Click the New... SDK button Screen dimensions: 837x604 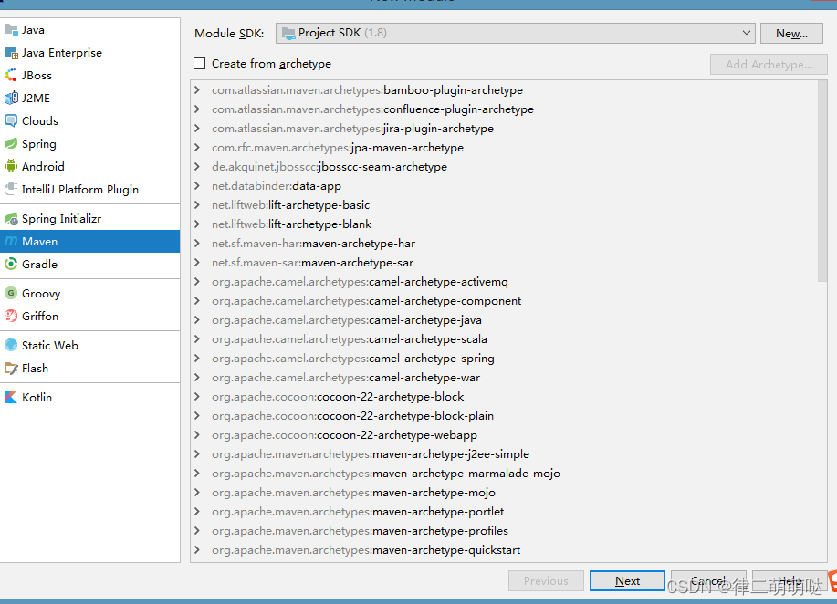coord(791,33)
